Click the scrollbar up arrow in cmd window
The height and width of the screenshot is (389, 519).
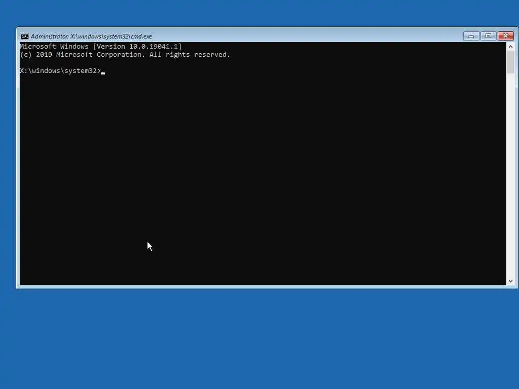(x=510, y=47)
